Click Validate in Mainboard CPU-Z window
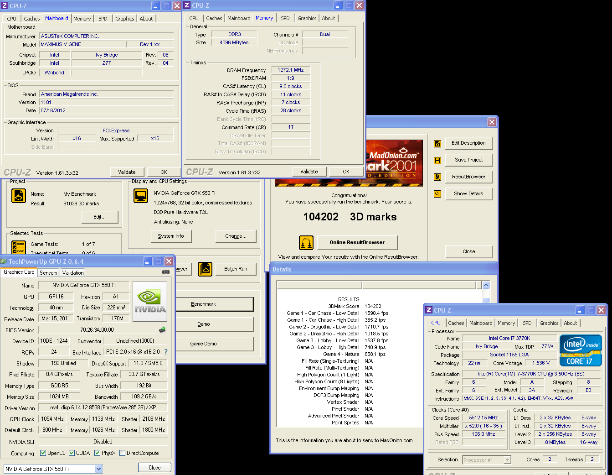This screenshot has height=475, width=612. tap(127, 172)
